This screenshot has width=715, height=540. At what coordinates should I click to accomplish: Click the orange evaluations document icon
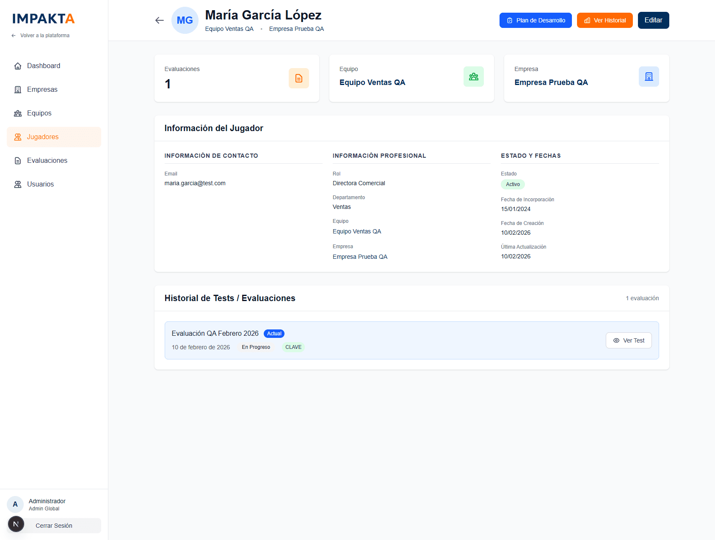click(x=298, y=78)
